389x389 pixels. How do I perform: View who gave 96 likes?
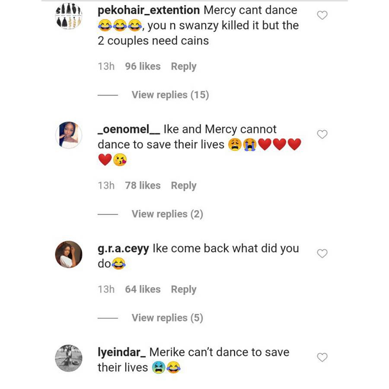(x=143, y=67)
